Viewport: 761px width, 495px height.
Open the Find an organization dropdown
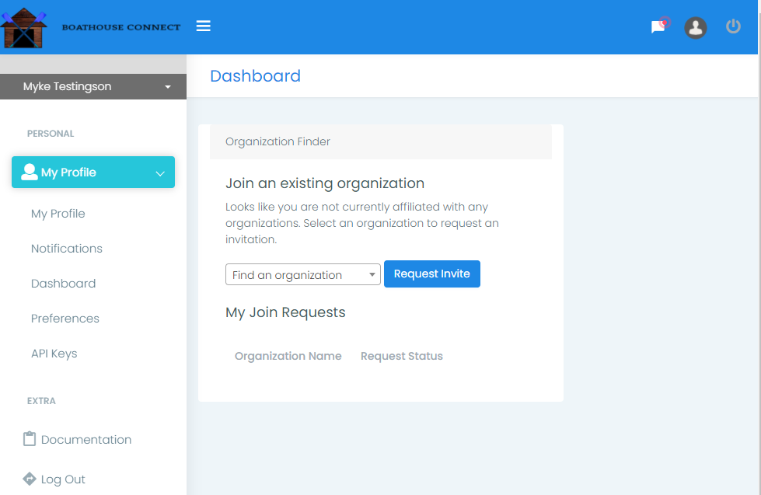point(302,274)
